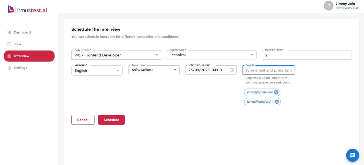Image resolution: width=364 pixels, height=165 pixels.
Task: Open the chat support bubble
Action: pyautogui.click(x=352, y=155)
